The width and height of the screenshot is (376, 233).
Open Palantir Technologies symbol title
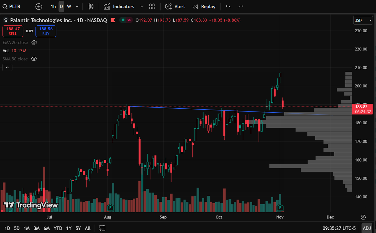coord(58,20)
